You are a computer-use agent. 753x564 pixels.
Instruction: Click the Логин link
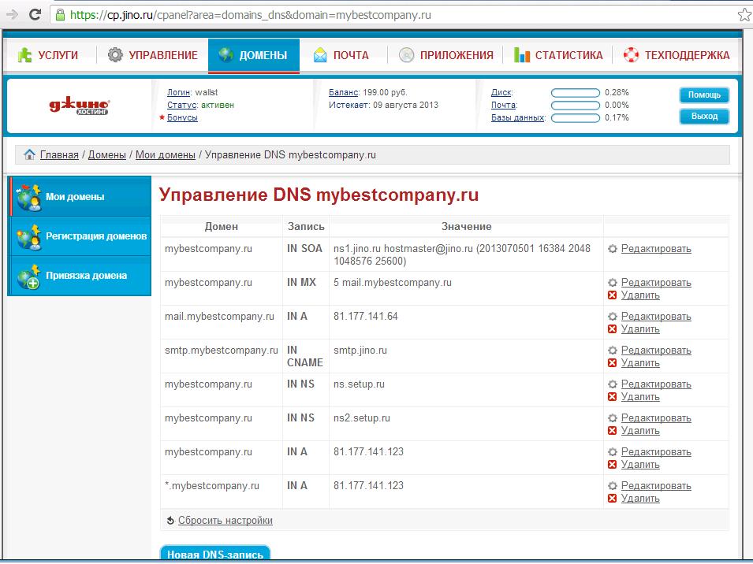point(179,93)
